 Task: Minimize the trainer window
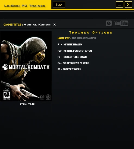tap(119, 5)
